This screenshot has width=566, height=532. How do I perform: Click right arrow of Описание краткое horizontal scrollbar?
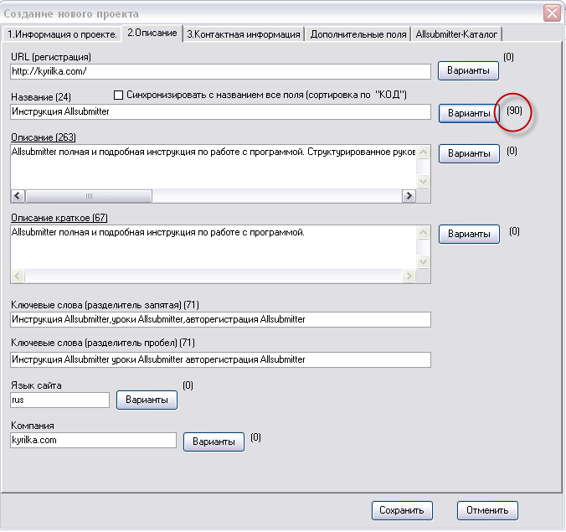(409, 276)
